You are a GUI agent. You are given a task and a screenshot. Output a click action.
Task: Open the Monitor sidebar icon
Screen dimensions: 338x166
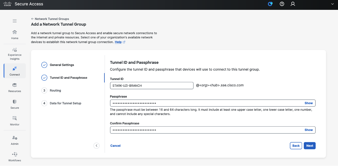coord(14,121)
